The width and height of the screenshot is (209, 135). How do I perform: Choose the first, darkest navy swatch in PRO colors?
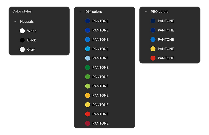pos(153,21)
